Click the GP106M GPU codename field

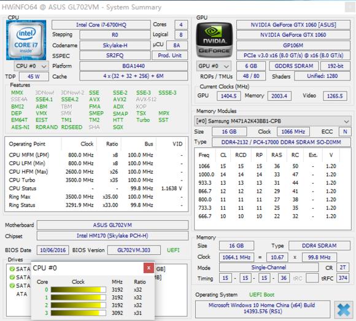point(293,45)
